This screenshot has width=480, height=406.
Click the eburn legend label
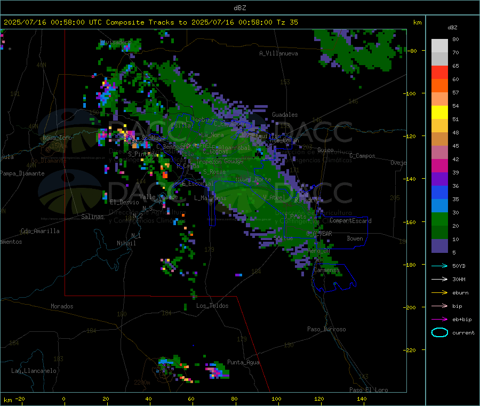pyautogui.click(x=460, y=293)
